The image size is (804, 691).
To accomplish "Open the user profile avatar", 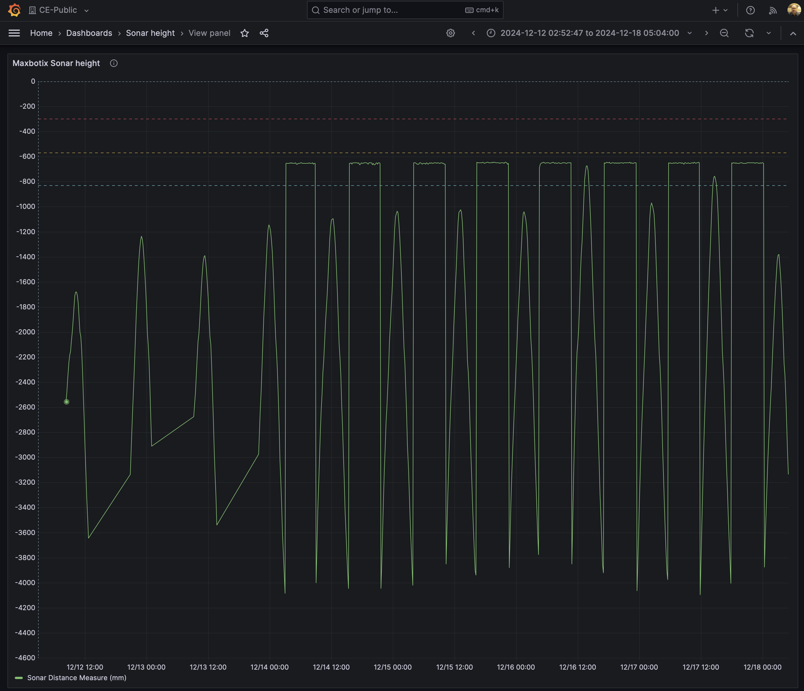I will (793, 10).
